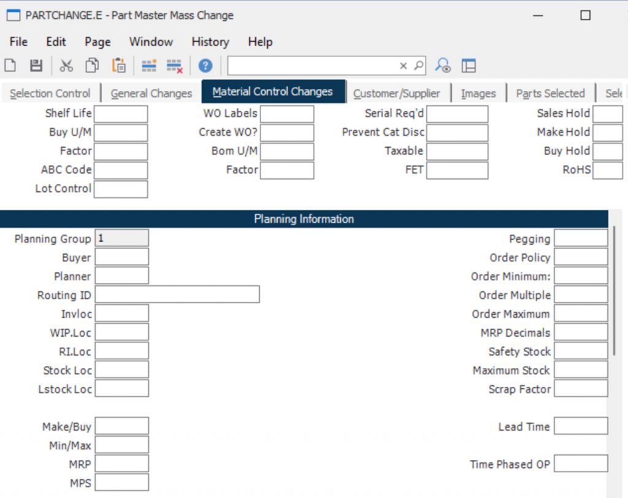Create a new record with the blank page icon
Screen dimensions: 628x498
click(x=10, y=65)
